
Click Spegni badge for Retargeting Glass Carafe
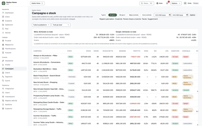(186, 104)
